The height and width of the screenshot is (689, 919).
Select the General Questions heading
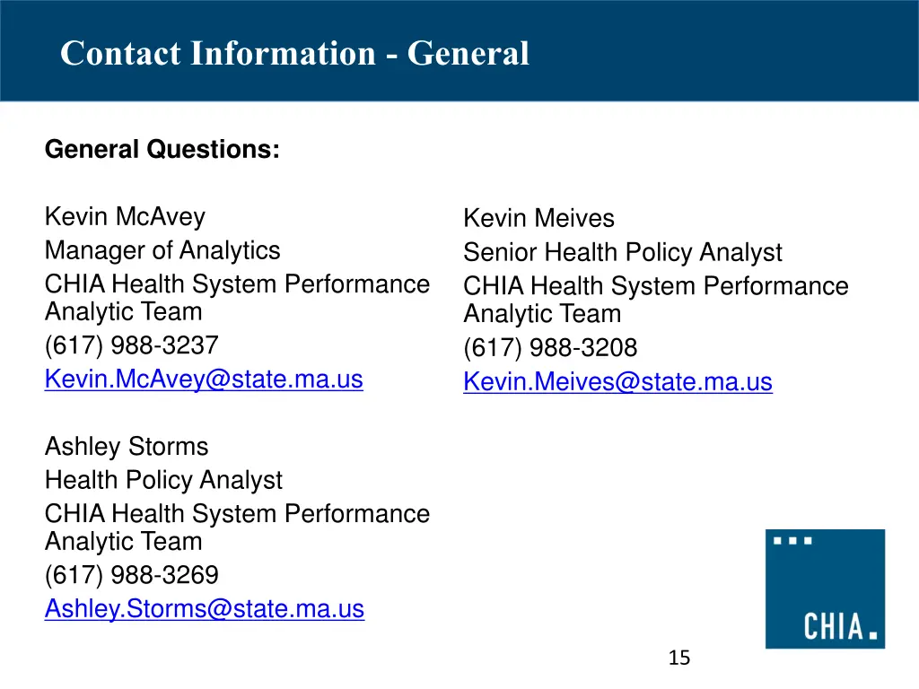(162, 150)
